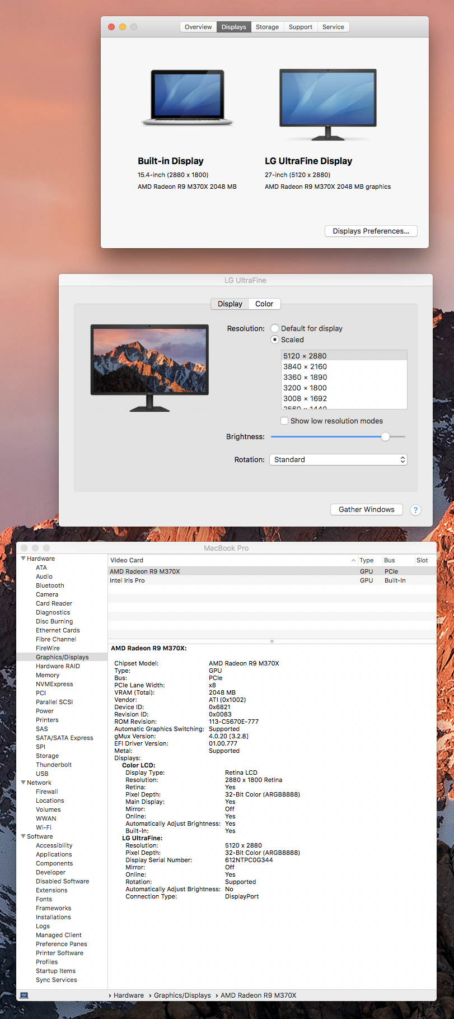This screenshot has height=1019, width=454.
Task: Click the monitor preview thumbnail in LG UltraFine window
Action: [x=149, y=368]
